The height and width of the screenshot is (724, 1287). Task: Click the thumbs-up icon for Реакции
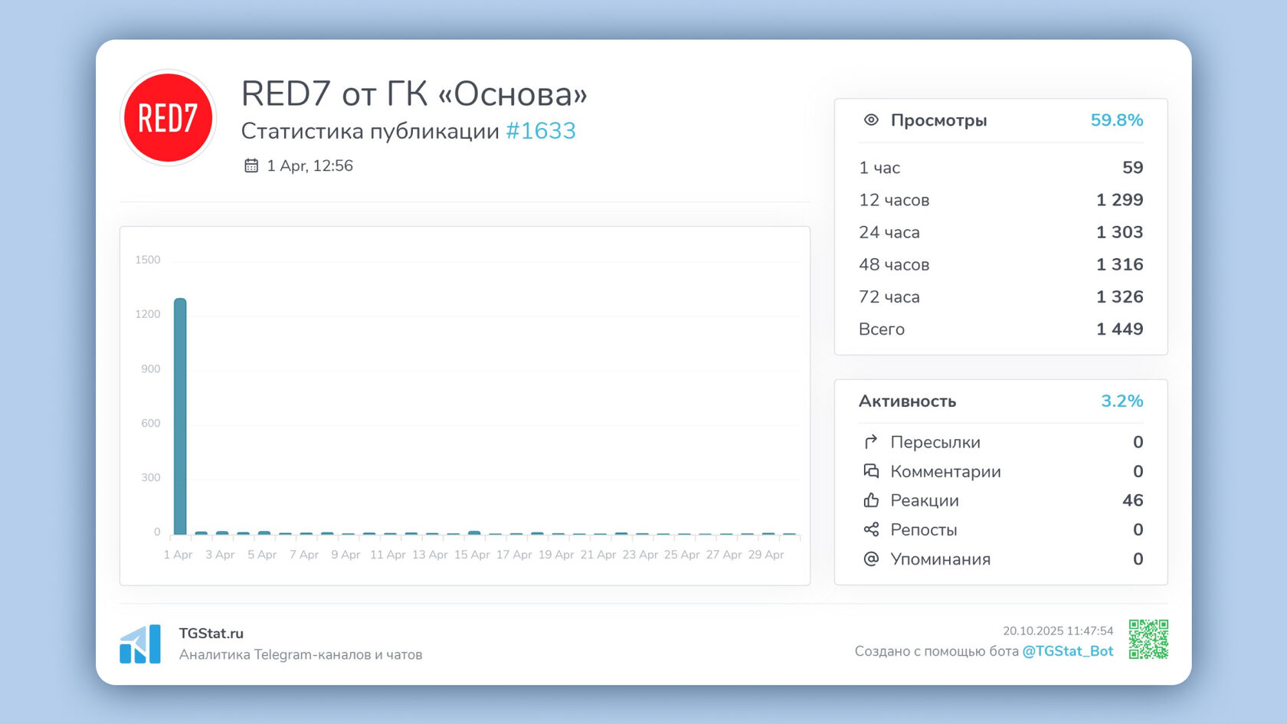pos(871,500)
